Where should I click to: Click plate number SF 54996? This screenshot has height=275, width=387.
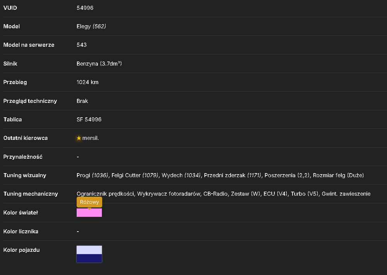(x=89, y=120)
